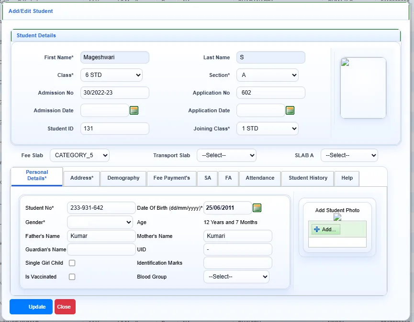Click the Date Of Birth text field
Viewport: 414px width, 322px height.
[x=228, y=208]
